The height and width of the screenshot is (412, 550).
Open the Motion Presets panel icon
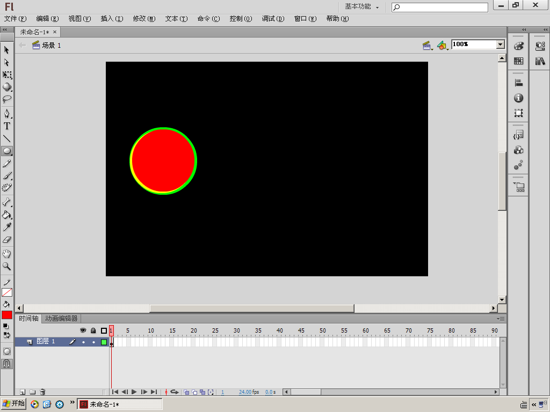point(518,165)
